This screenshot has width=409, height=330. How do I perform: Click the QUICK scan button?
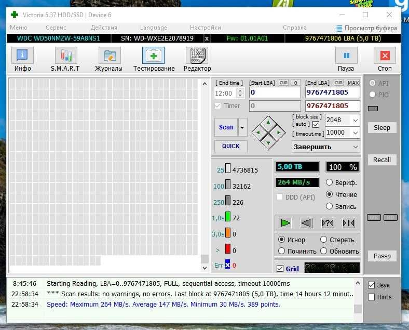pos(231,146)
